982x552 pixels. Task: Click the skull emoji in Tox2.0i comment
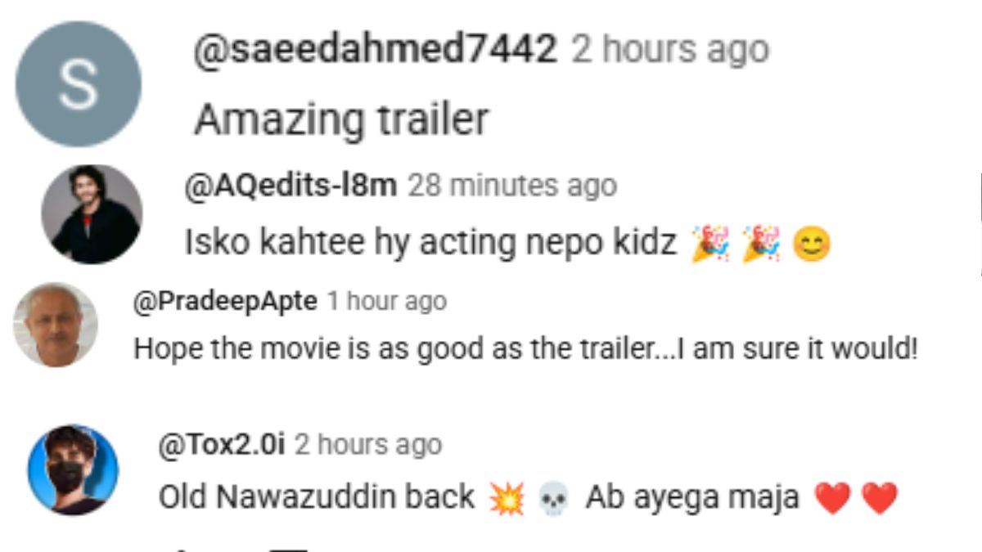click(x=554, y=497)
